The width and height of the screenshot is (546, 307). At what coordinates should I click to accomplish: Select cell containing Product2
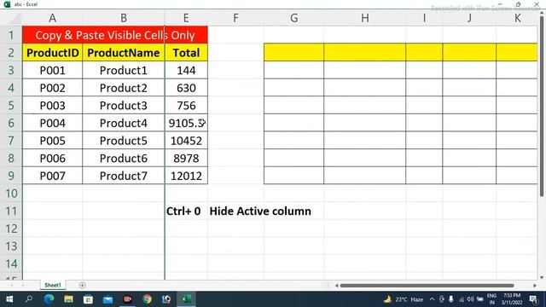coord(123,88)
